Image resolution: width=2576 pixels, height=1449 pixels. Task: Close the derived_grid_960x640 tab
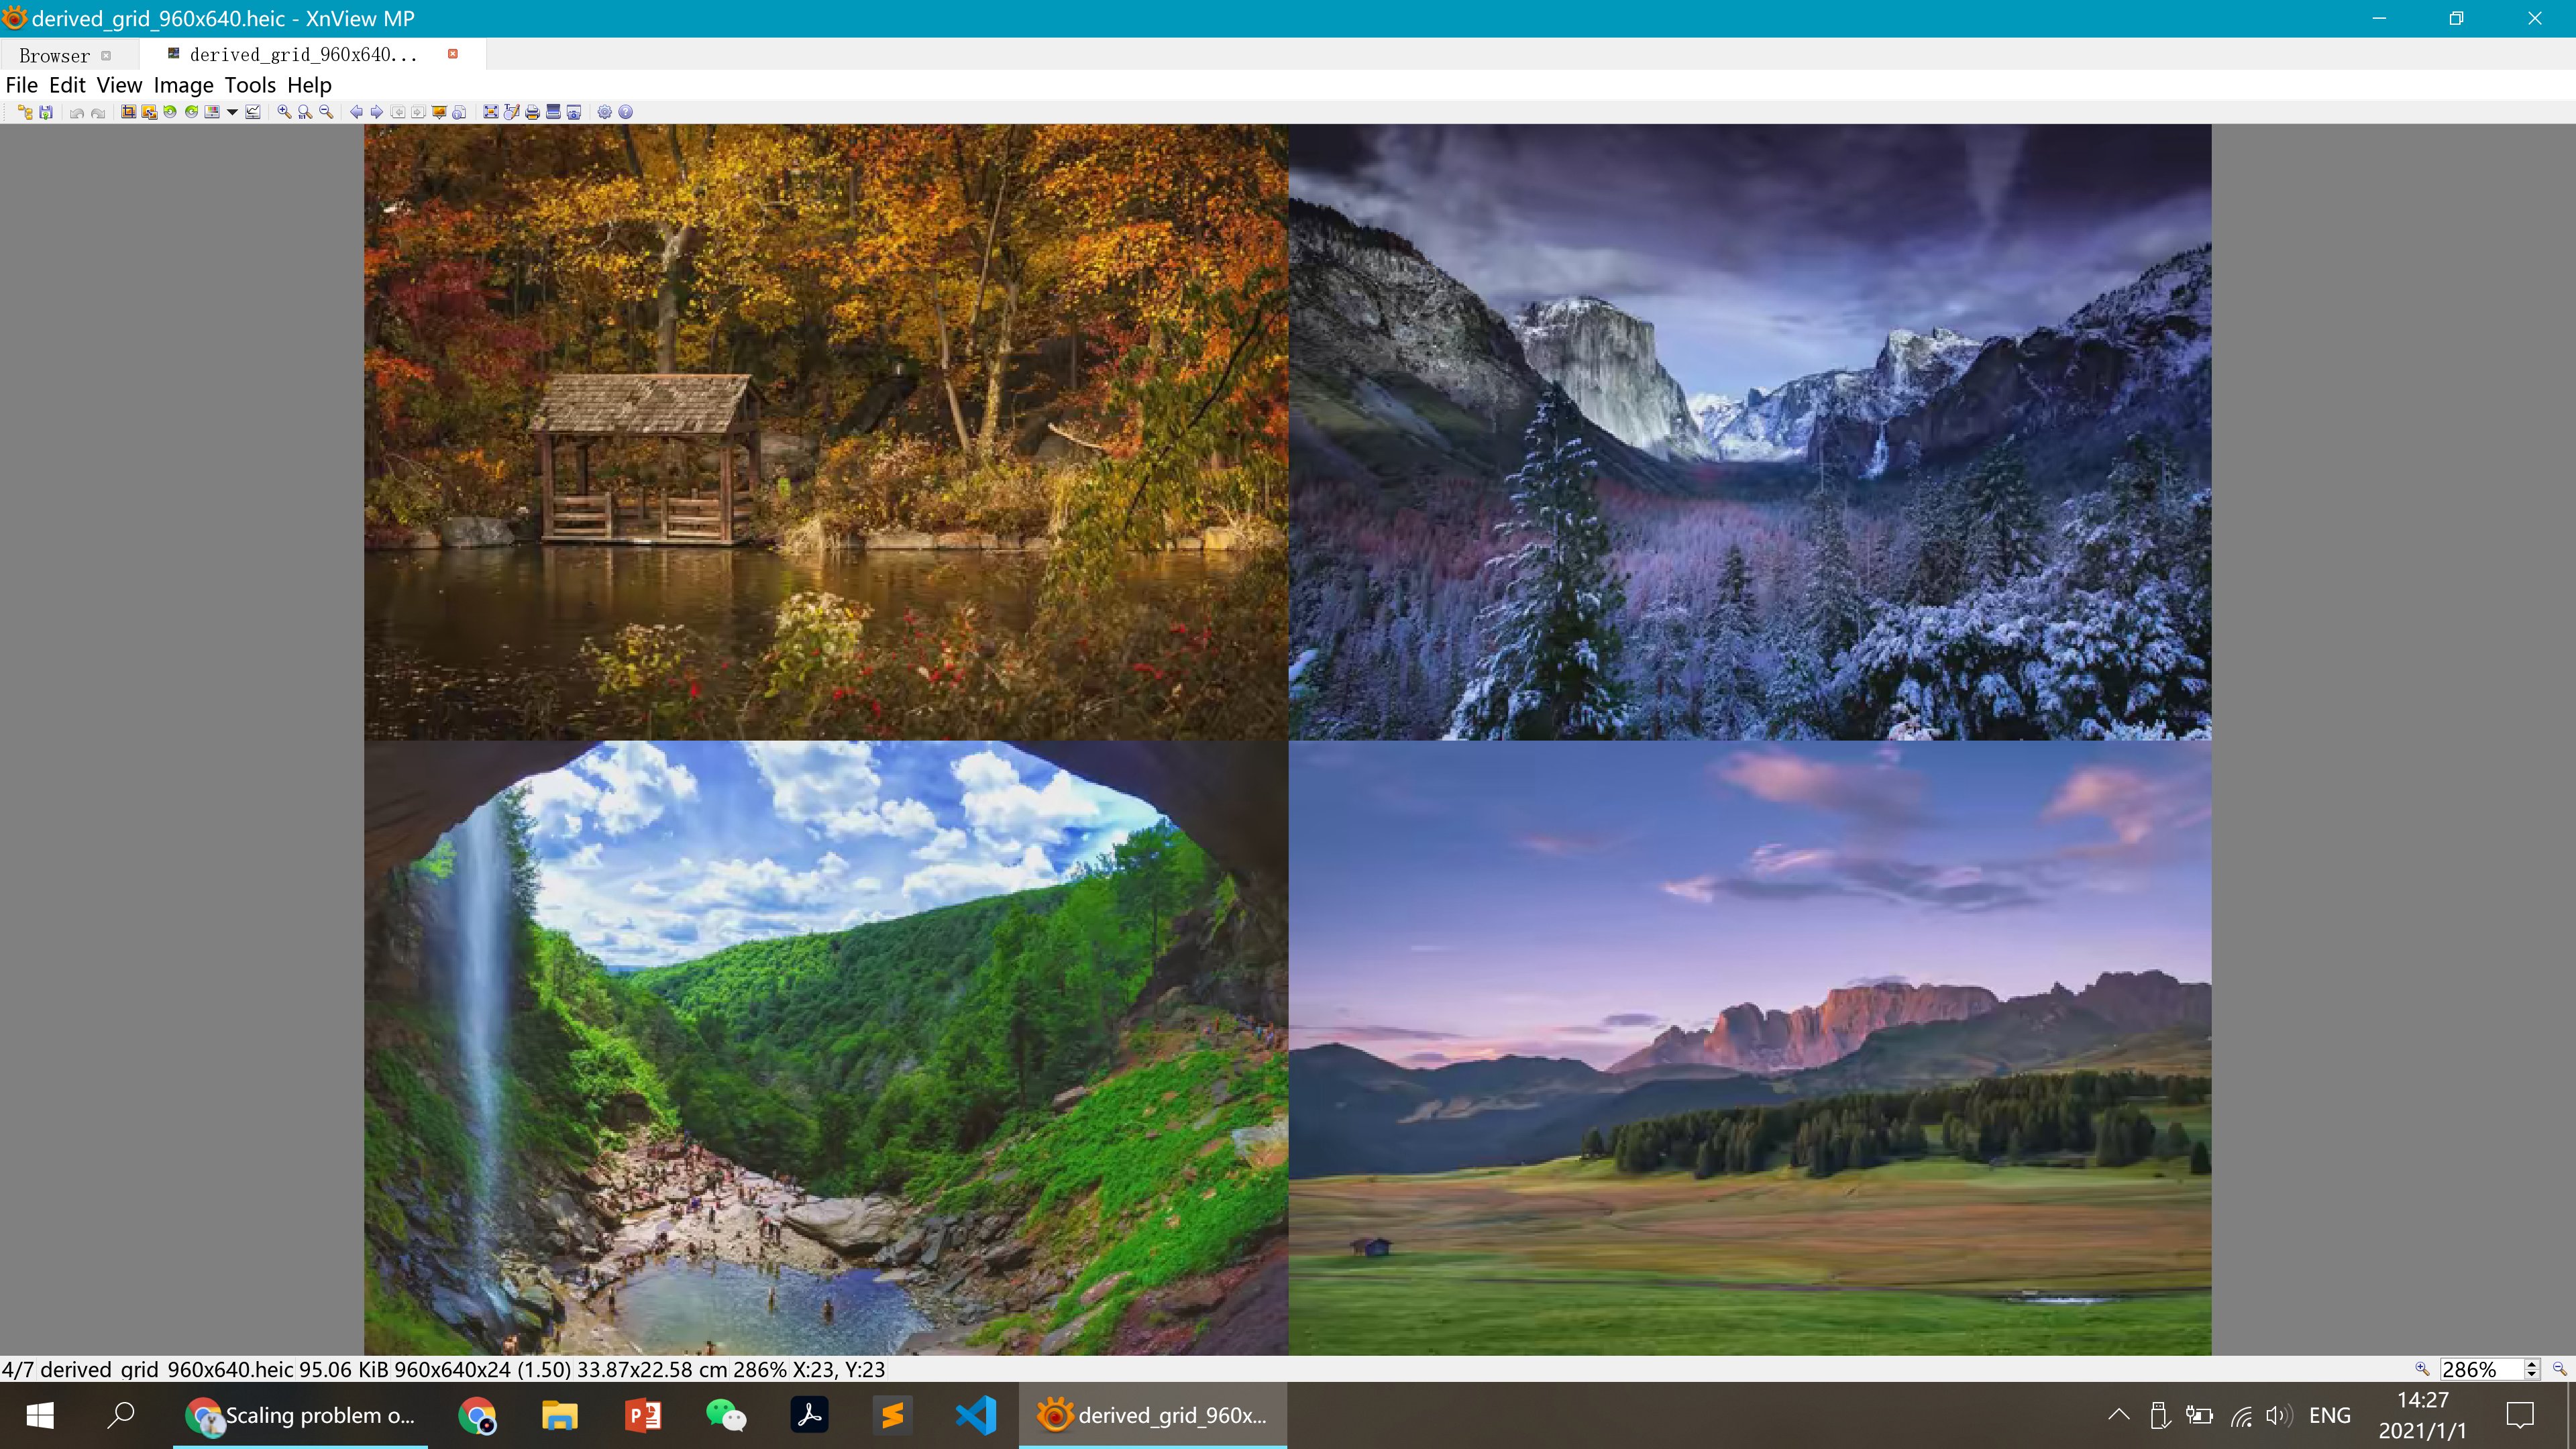453,54
